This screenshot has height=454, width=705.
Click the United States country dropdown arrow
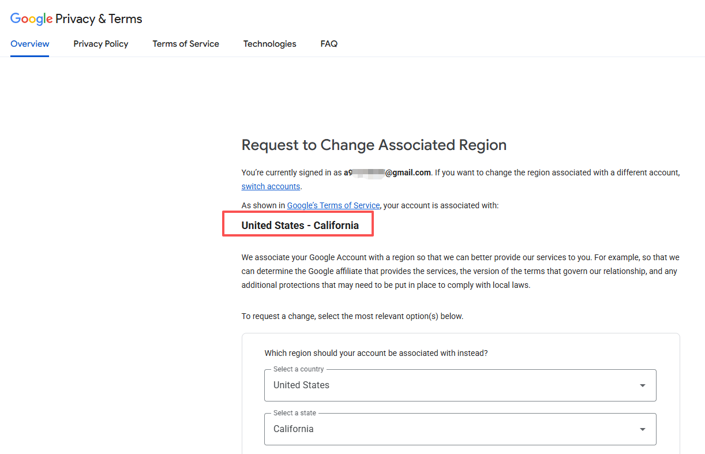642,385
